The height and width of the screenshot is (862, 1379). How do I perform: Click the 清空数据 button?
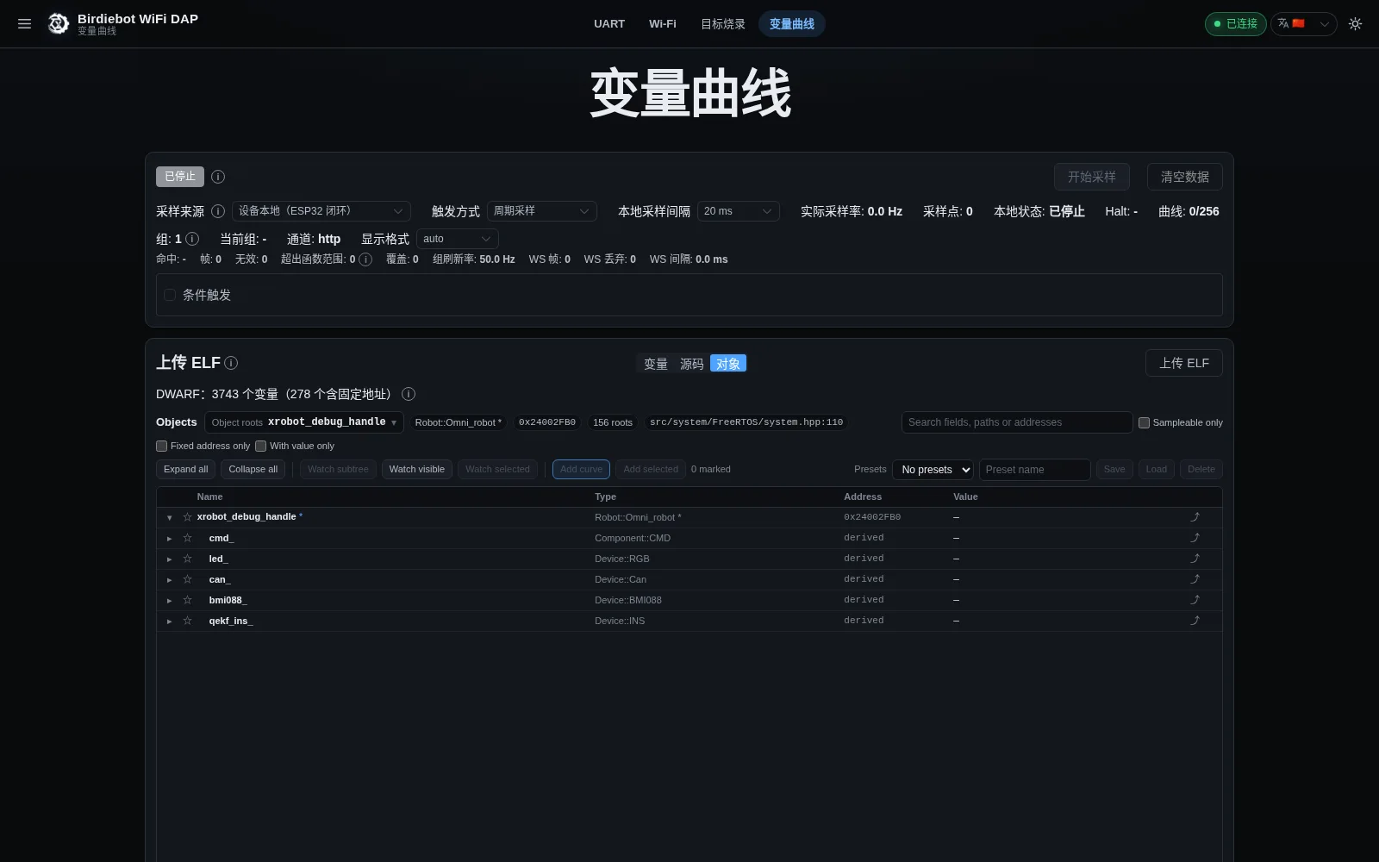(x=1185, y=177)
